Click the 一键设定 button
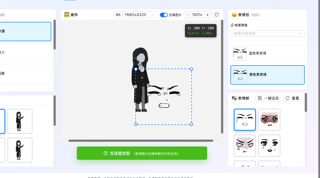 (x=268, y=98)
